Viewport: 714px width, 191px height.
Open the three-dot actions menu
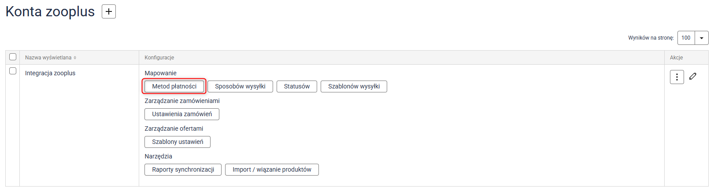click(x=677, y=77)
